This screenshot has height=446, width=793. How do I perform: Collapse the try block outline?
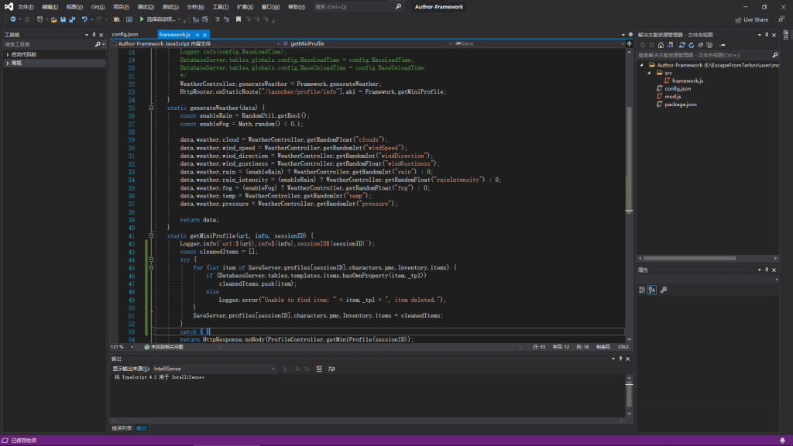point(151,259)
